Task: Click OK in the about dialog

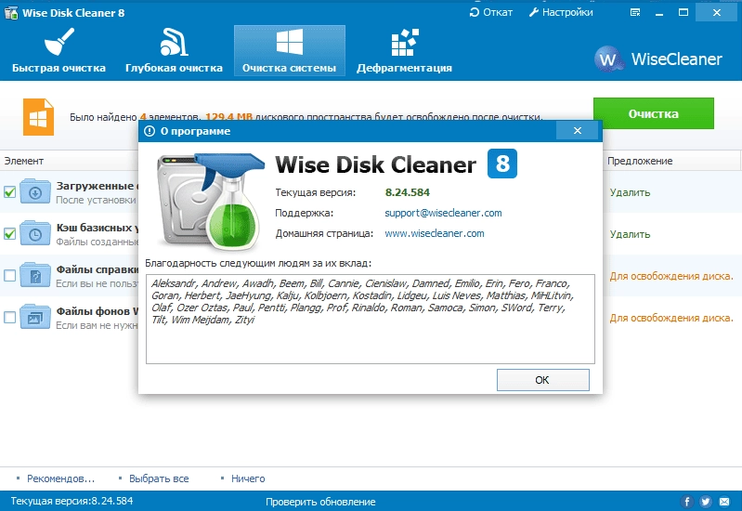Action: 542,380
